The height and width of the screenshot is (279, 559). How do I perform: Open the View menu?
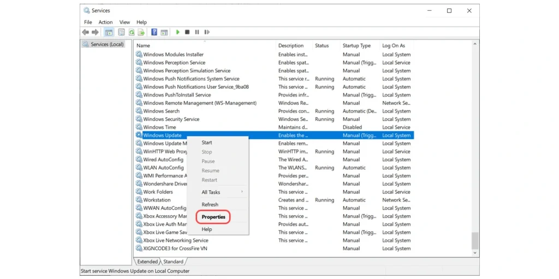[x=125, y=22]
